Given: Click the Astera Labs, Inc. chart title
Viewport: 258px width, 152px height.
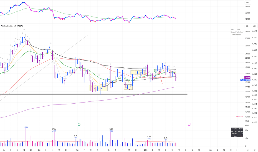Looking at the screenshot, I should 12,26.
